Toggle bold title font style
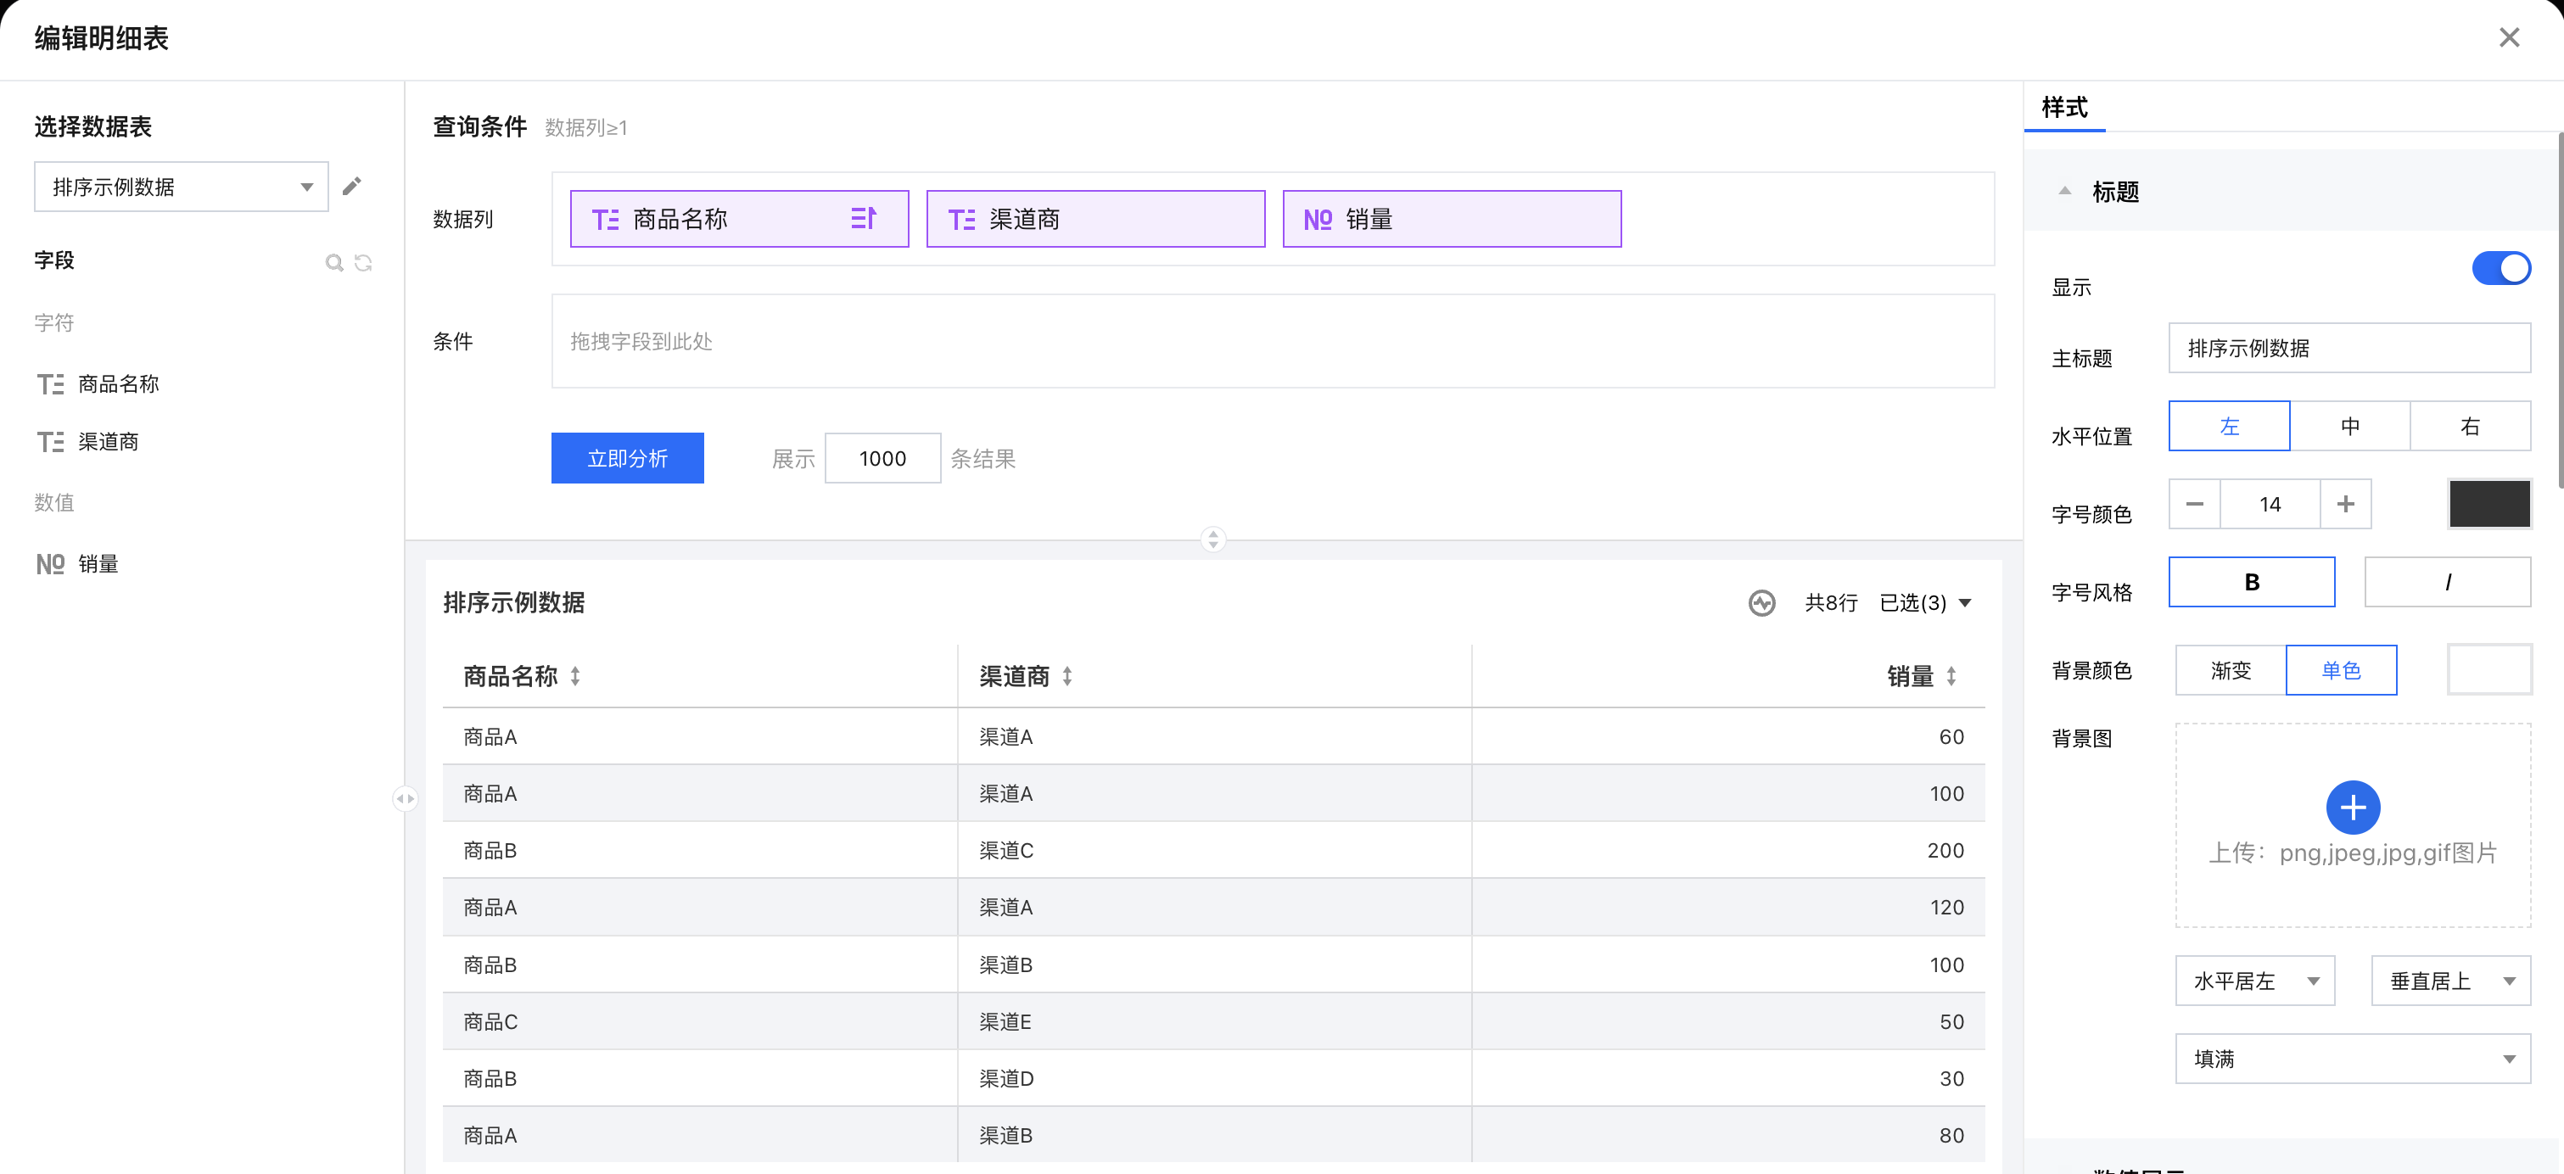Viewport: 2564px width, 1174px height. (2252, 582)
